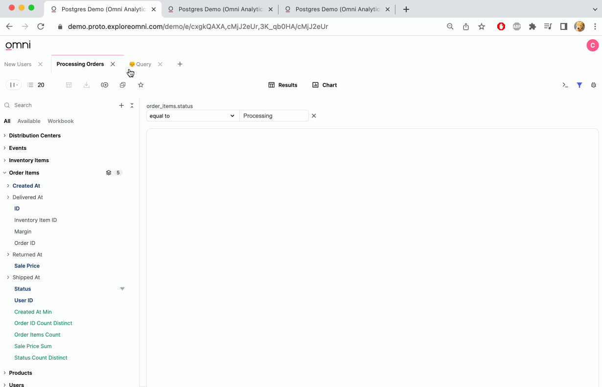Click the Processing filter value field
This screenshot has width=602, height=387.
click(274, 116)
